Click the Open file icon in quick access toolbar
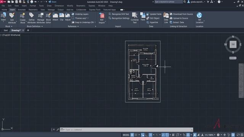The height and width of the screenshot is (137, 244). [x=13, y=2]
